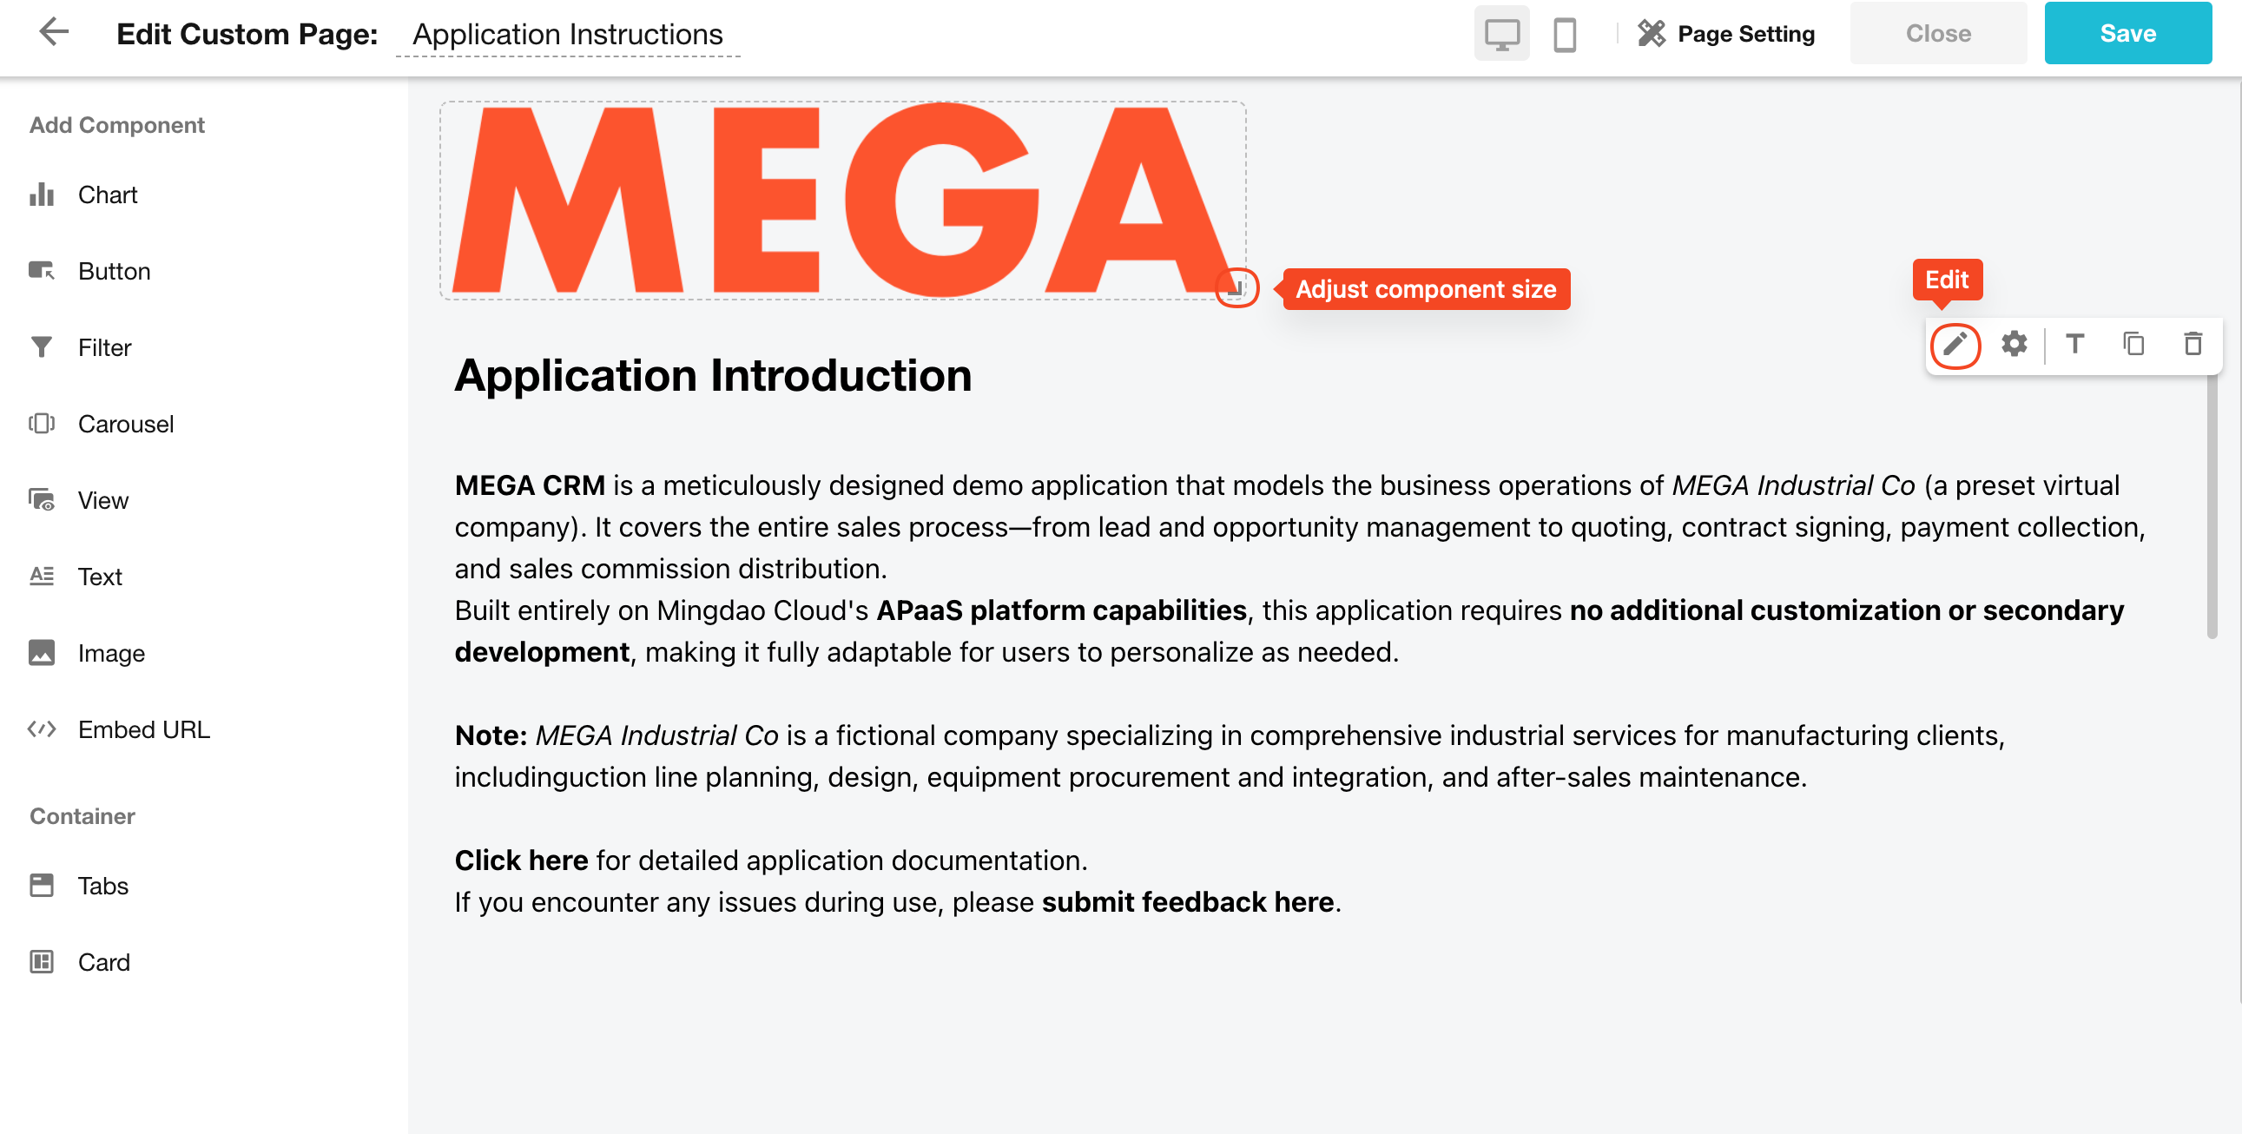Add a Carousel component

coord(125,424)
